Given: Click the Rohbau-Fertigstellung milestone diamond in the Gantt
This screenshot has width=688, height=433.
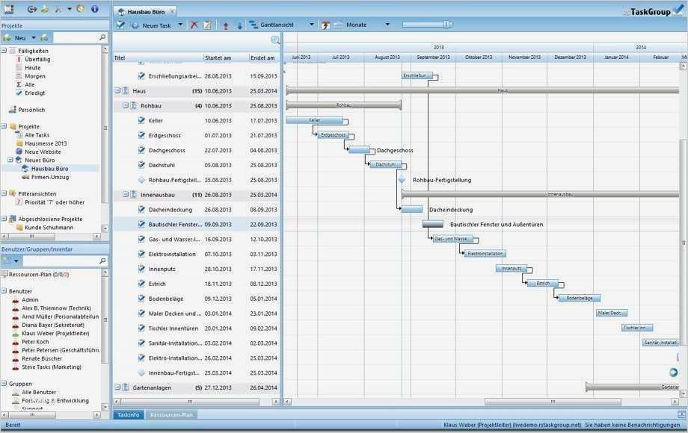Looking at the screenshot, I should [x=402, y=179].
